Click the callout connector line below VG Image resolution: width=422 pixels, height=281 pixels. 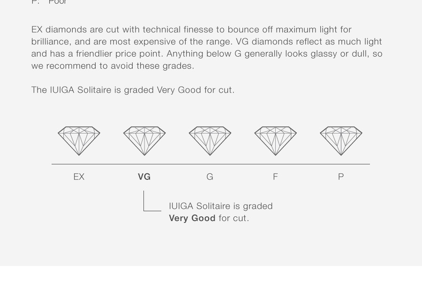(152, 201)
